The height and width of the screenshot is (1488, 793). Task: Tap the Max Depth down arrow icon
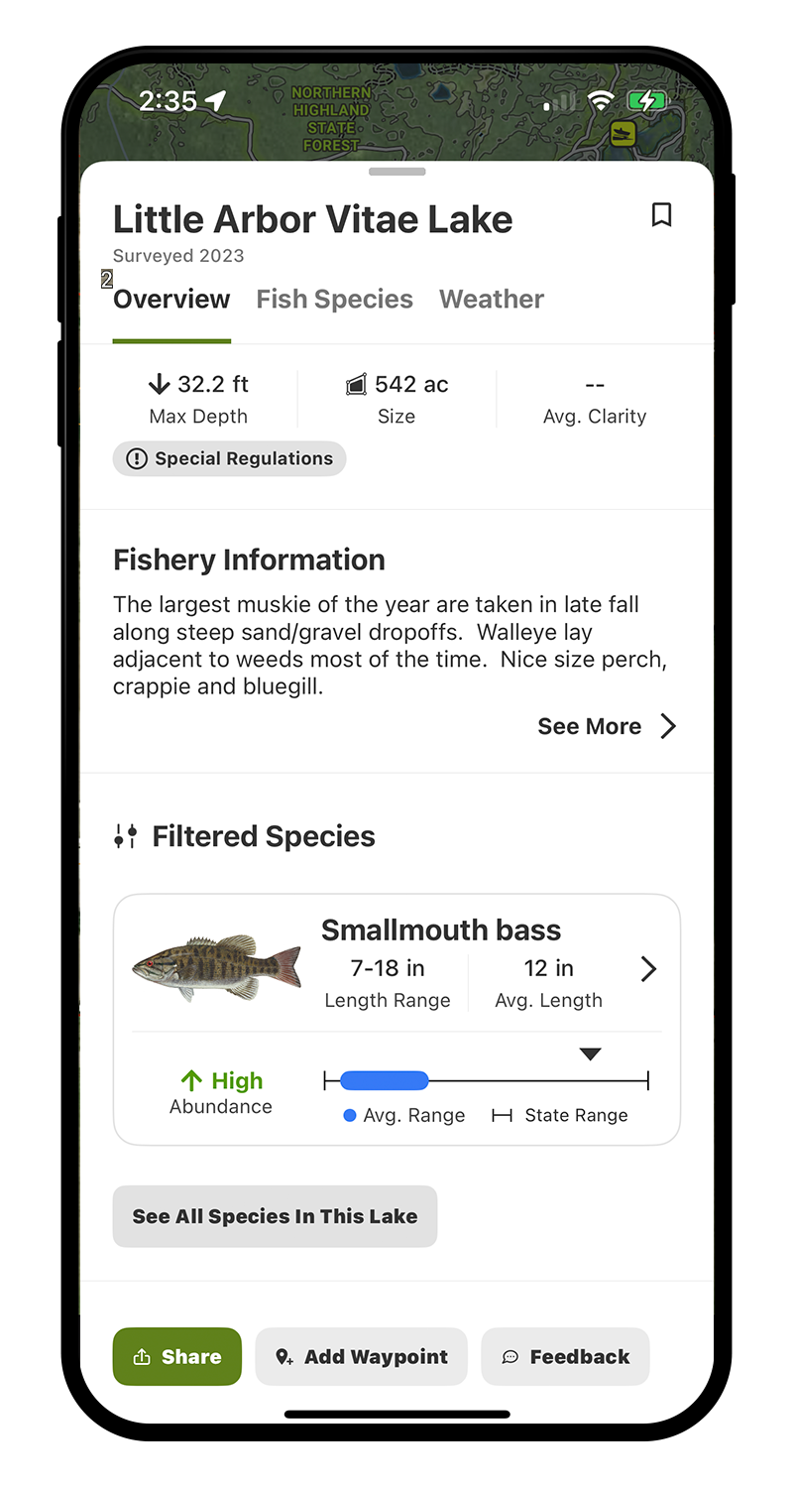(159, 385)
